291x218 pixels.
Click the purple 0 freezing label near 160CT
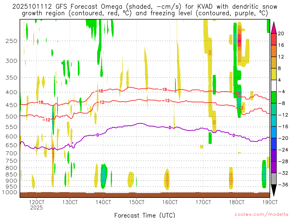pos(170,127)
